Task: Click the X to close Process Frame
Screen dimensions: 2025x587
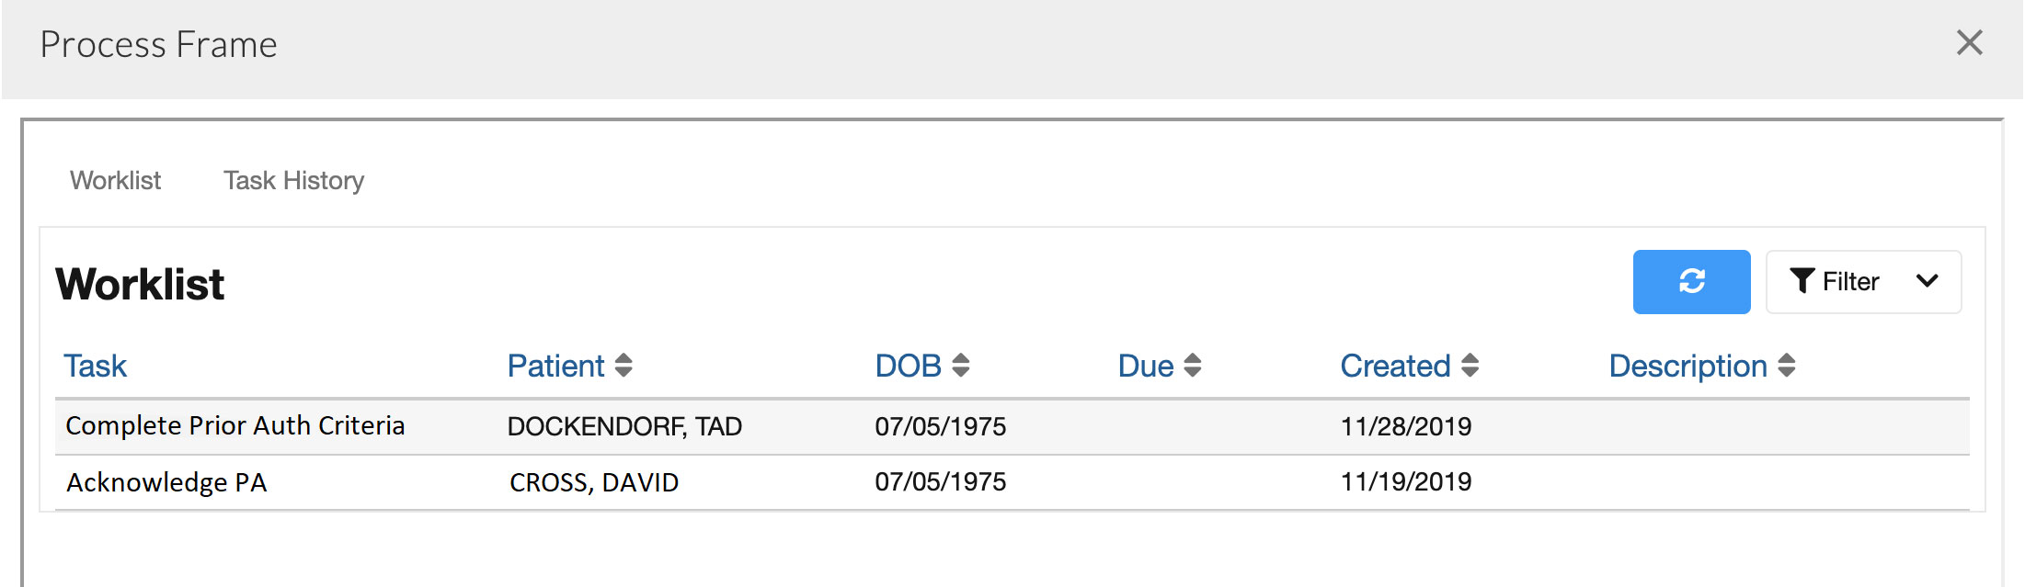Action: [x=1969, y=43]
